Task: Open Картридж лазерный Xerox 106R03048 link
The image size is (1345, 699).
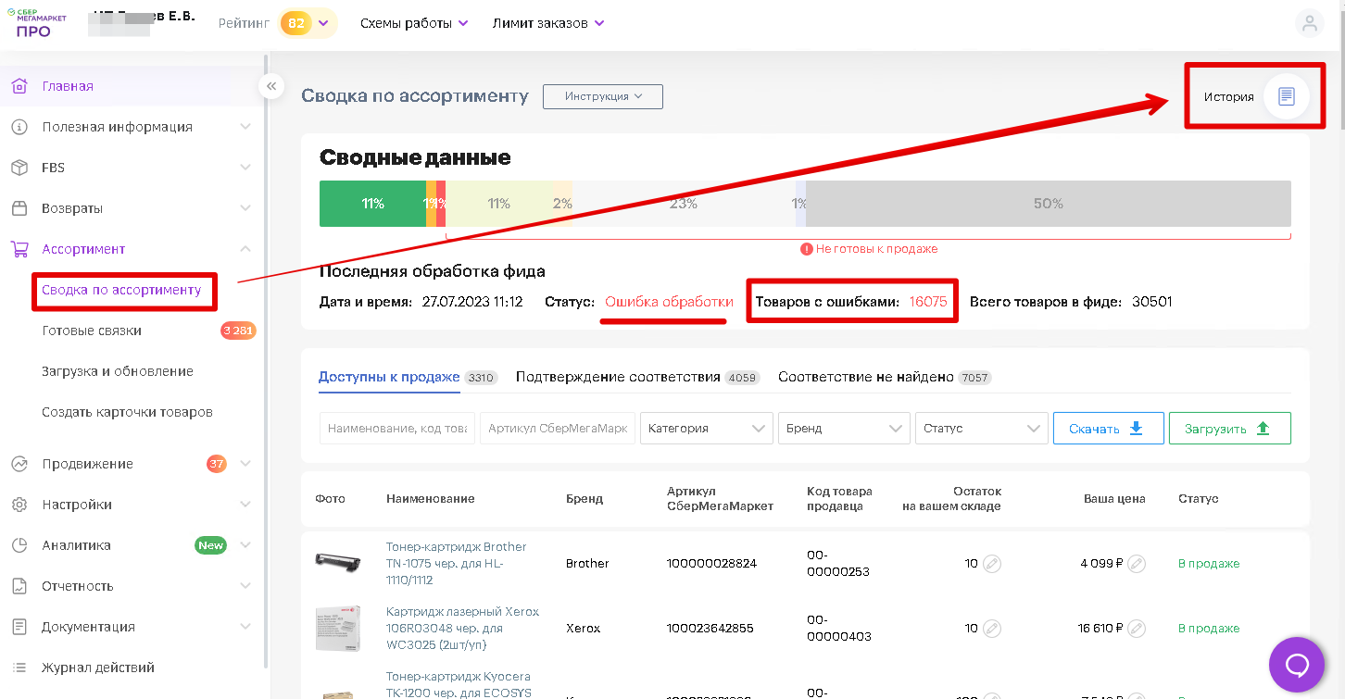Action: [x=462, y=629]
